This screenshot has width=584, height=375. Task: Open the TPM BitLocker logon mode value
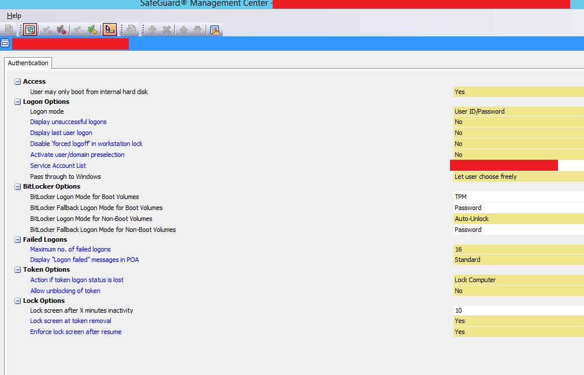click(519, 197)
